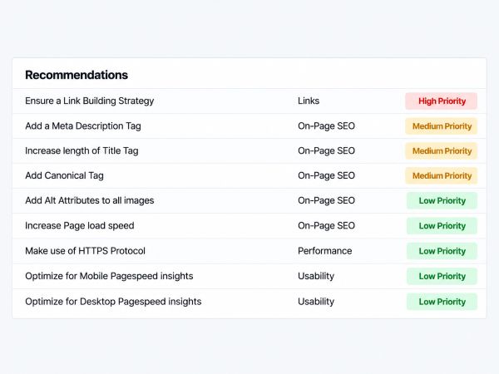
Task: Click Low Priority badge for Desktop Pagespeed
Action: click(x=442, y=302)
